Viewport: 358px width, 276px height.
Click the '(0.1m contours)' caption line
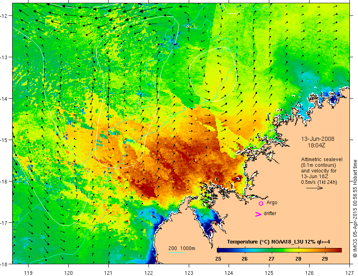[319, 165]
